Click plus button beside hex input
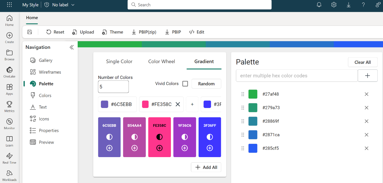The image size is (383, 183). [x=367, y=76]
